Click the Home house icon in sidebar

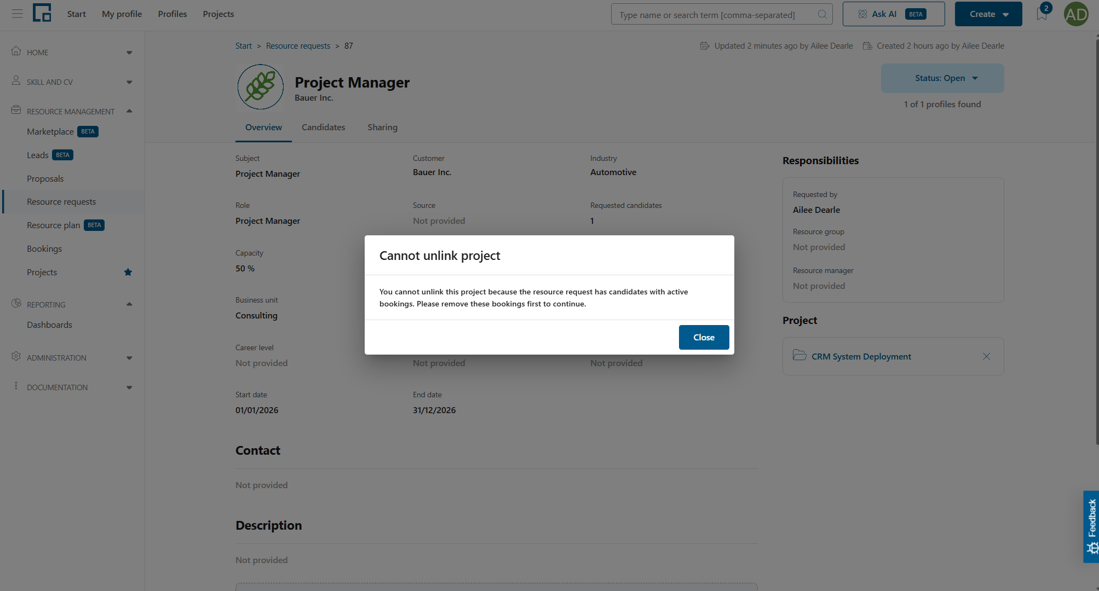16,51
